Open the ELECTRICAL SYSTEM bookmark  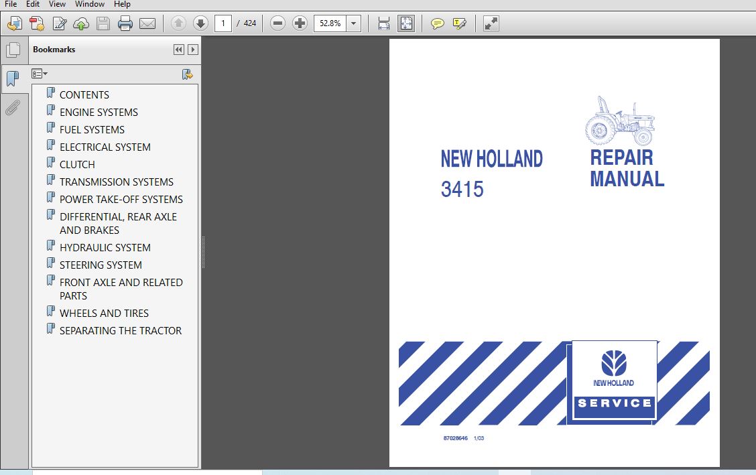point(105,147)
